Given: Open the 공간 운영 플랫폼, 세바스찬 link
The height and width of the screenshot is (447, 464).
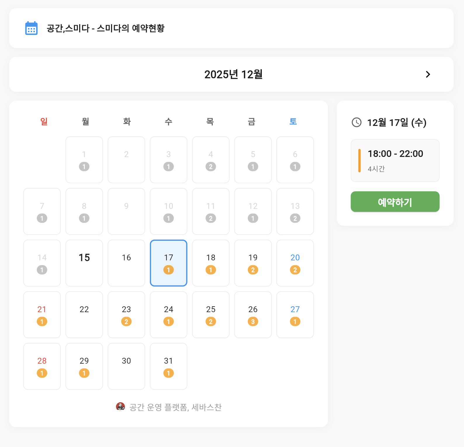Looking at the screenshot, I should 175,407.
